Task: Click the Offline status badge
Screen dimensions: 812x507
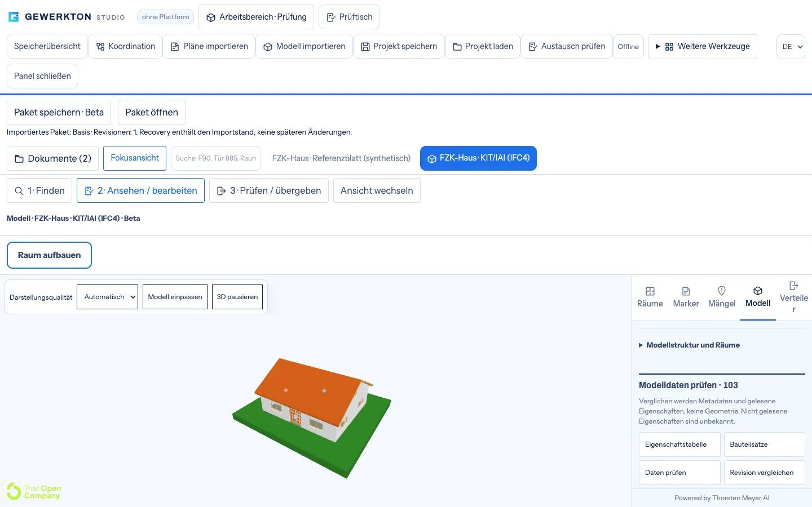Action: [x=628, y=47]
